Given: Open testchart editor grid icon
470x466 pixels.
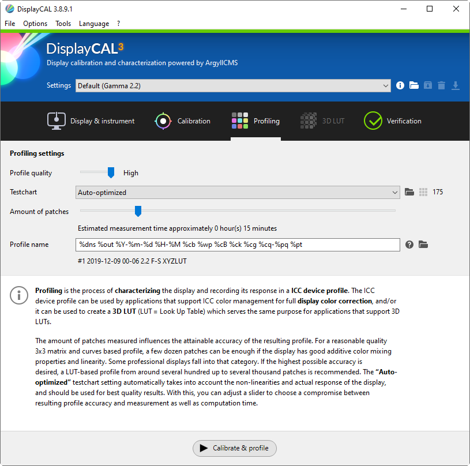Looking at the screenshot, I should tap(423, 192).
